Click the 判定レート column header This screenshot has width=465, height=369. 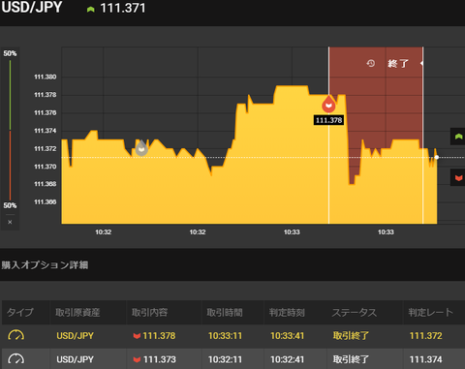[x=430, y=312]
